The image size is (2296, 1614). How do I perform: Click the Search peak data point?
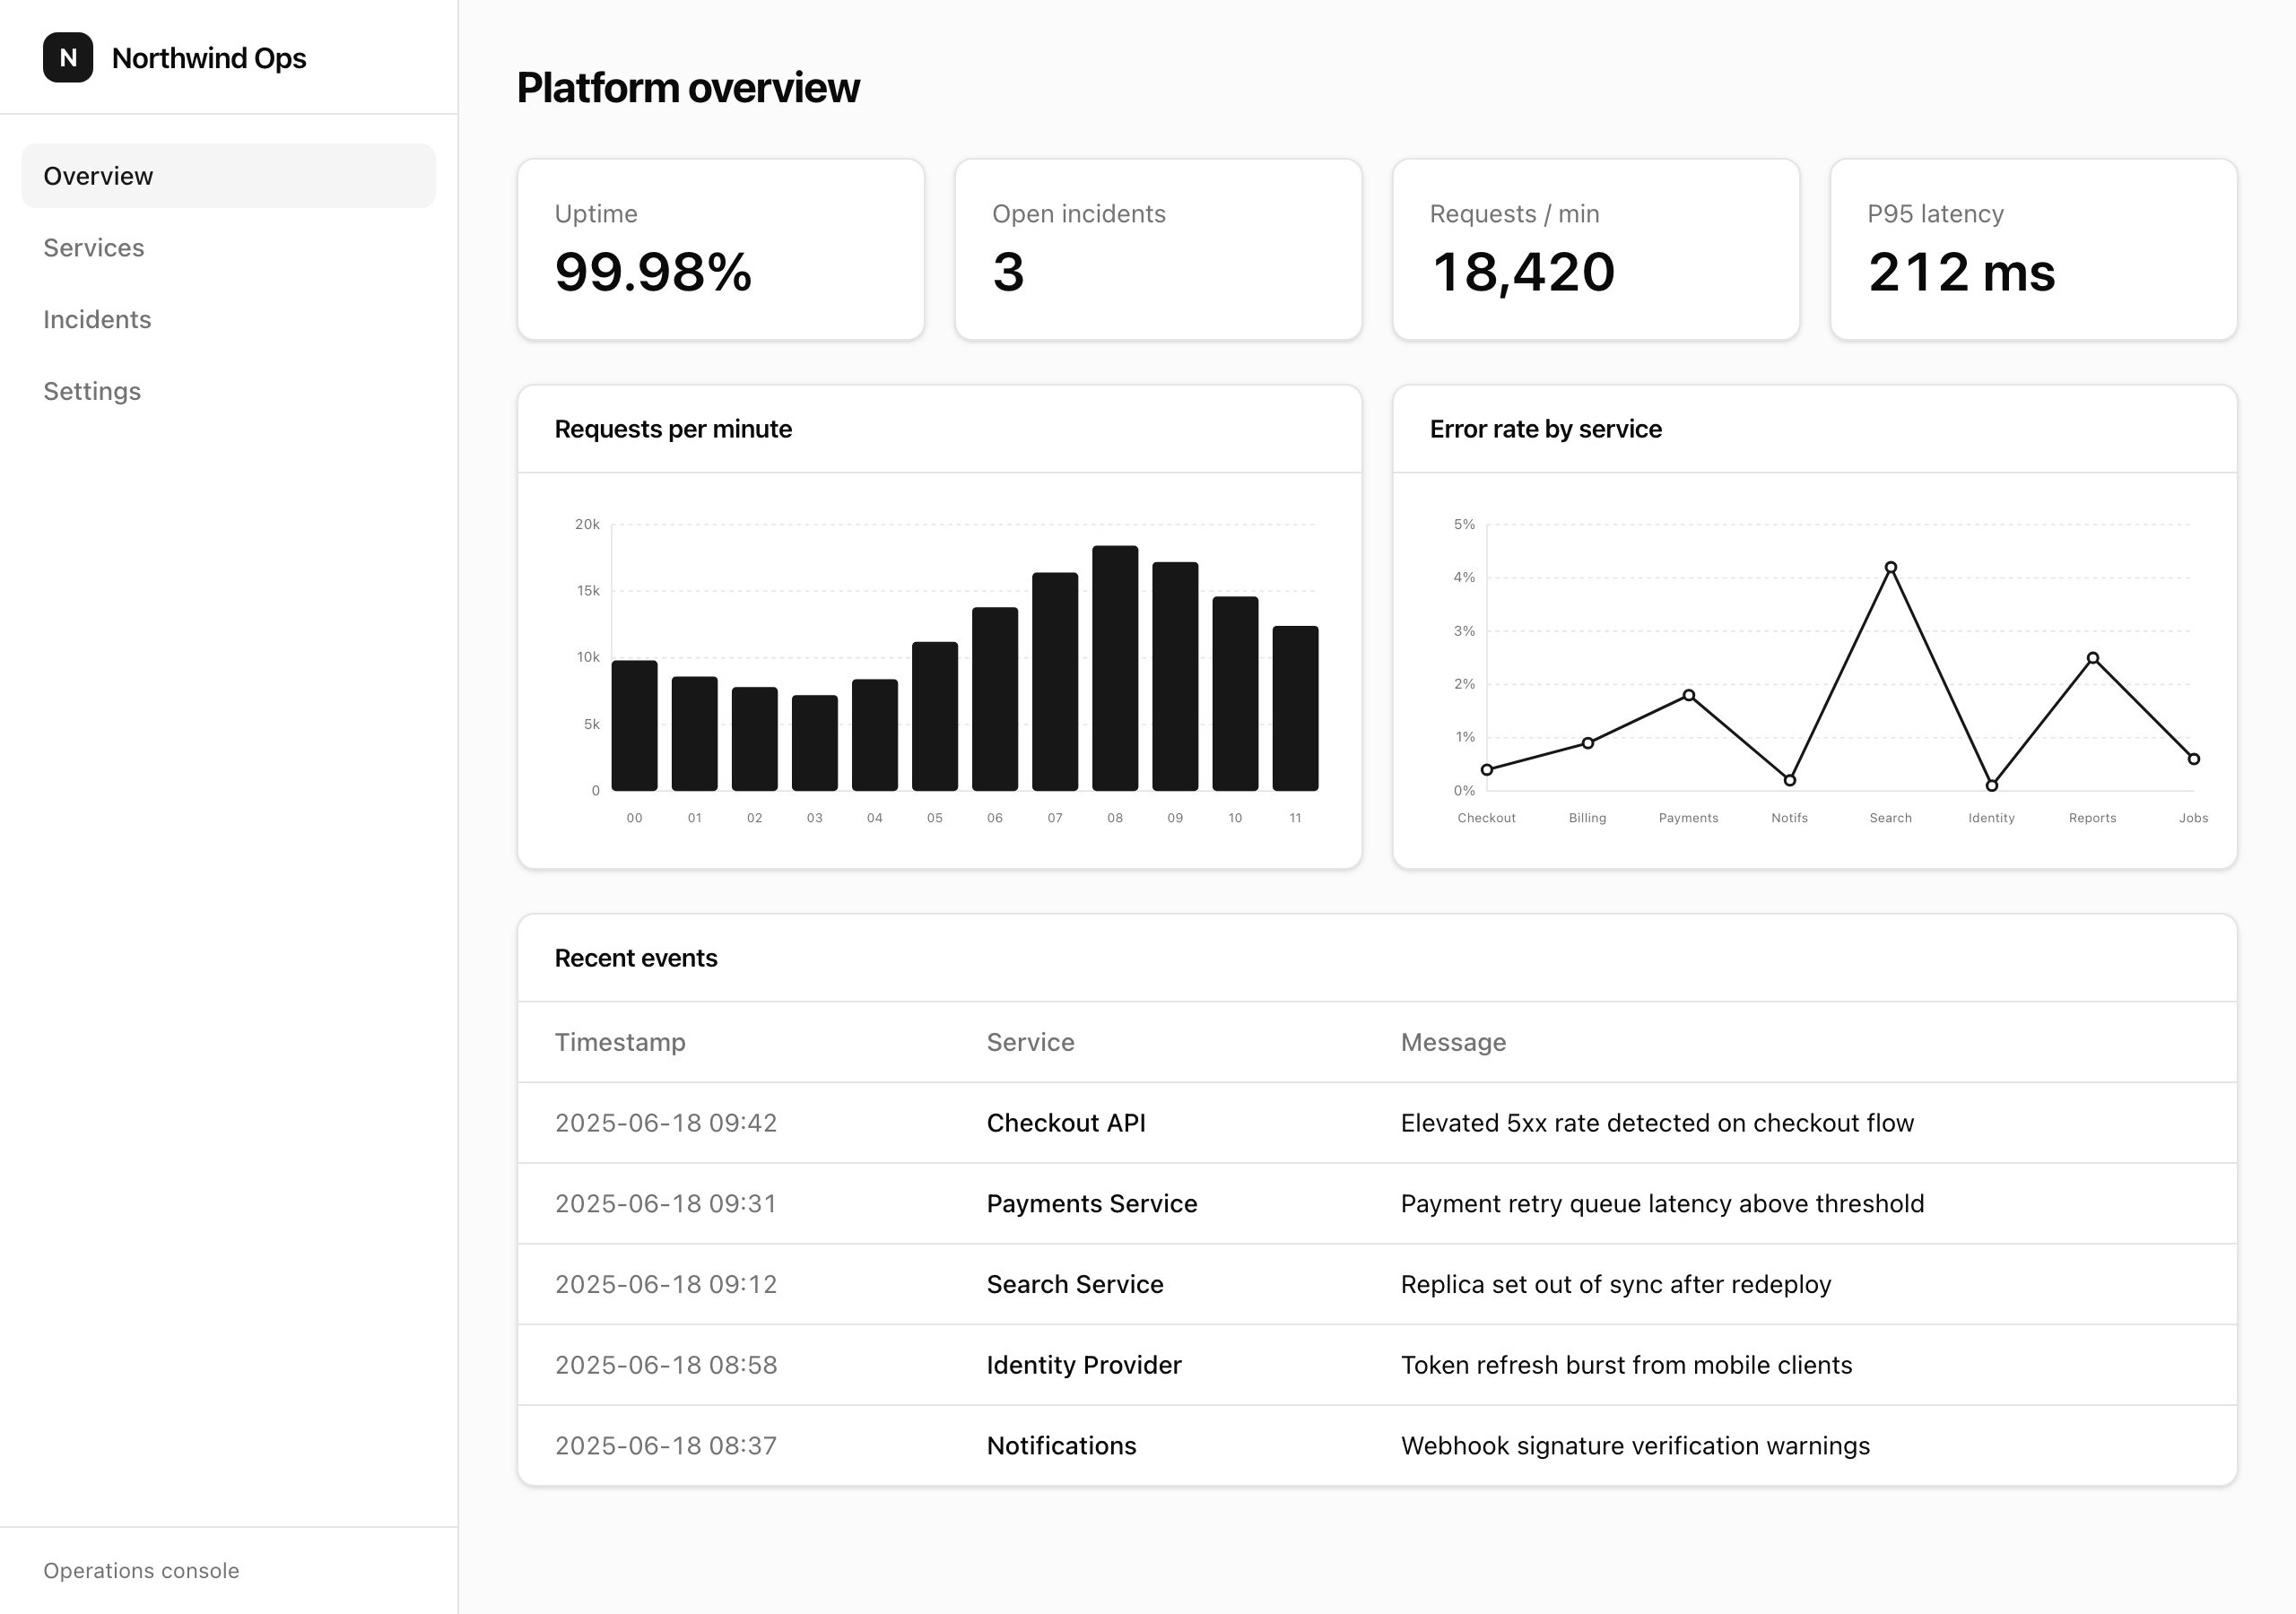click(1891, 567)
